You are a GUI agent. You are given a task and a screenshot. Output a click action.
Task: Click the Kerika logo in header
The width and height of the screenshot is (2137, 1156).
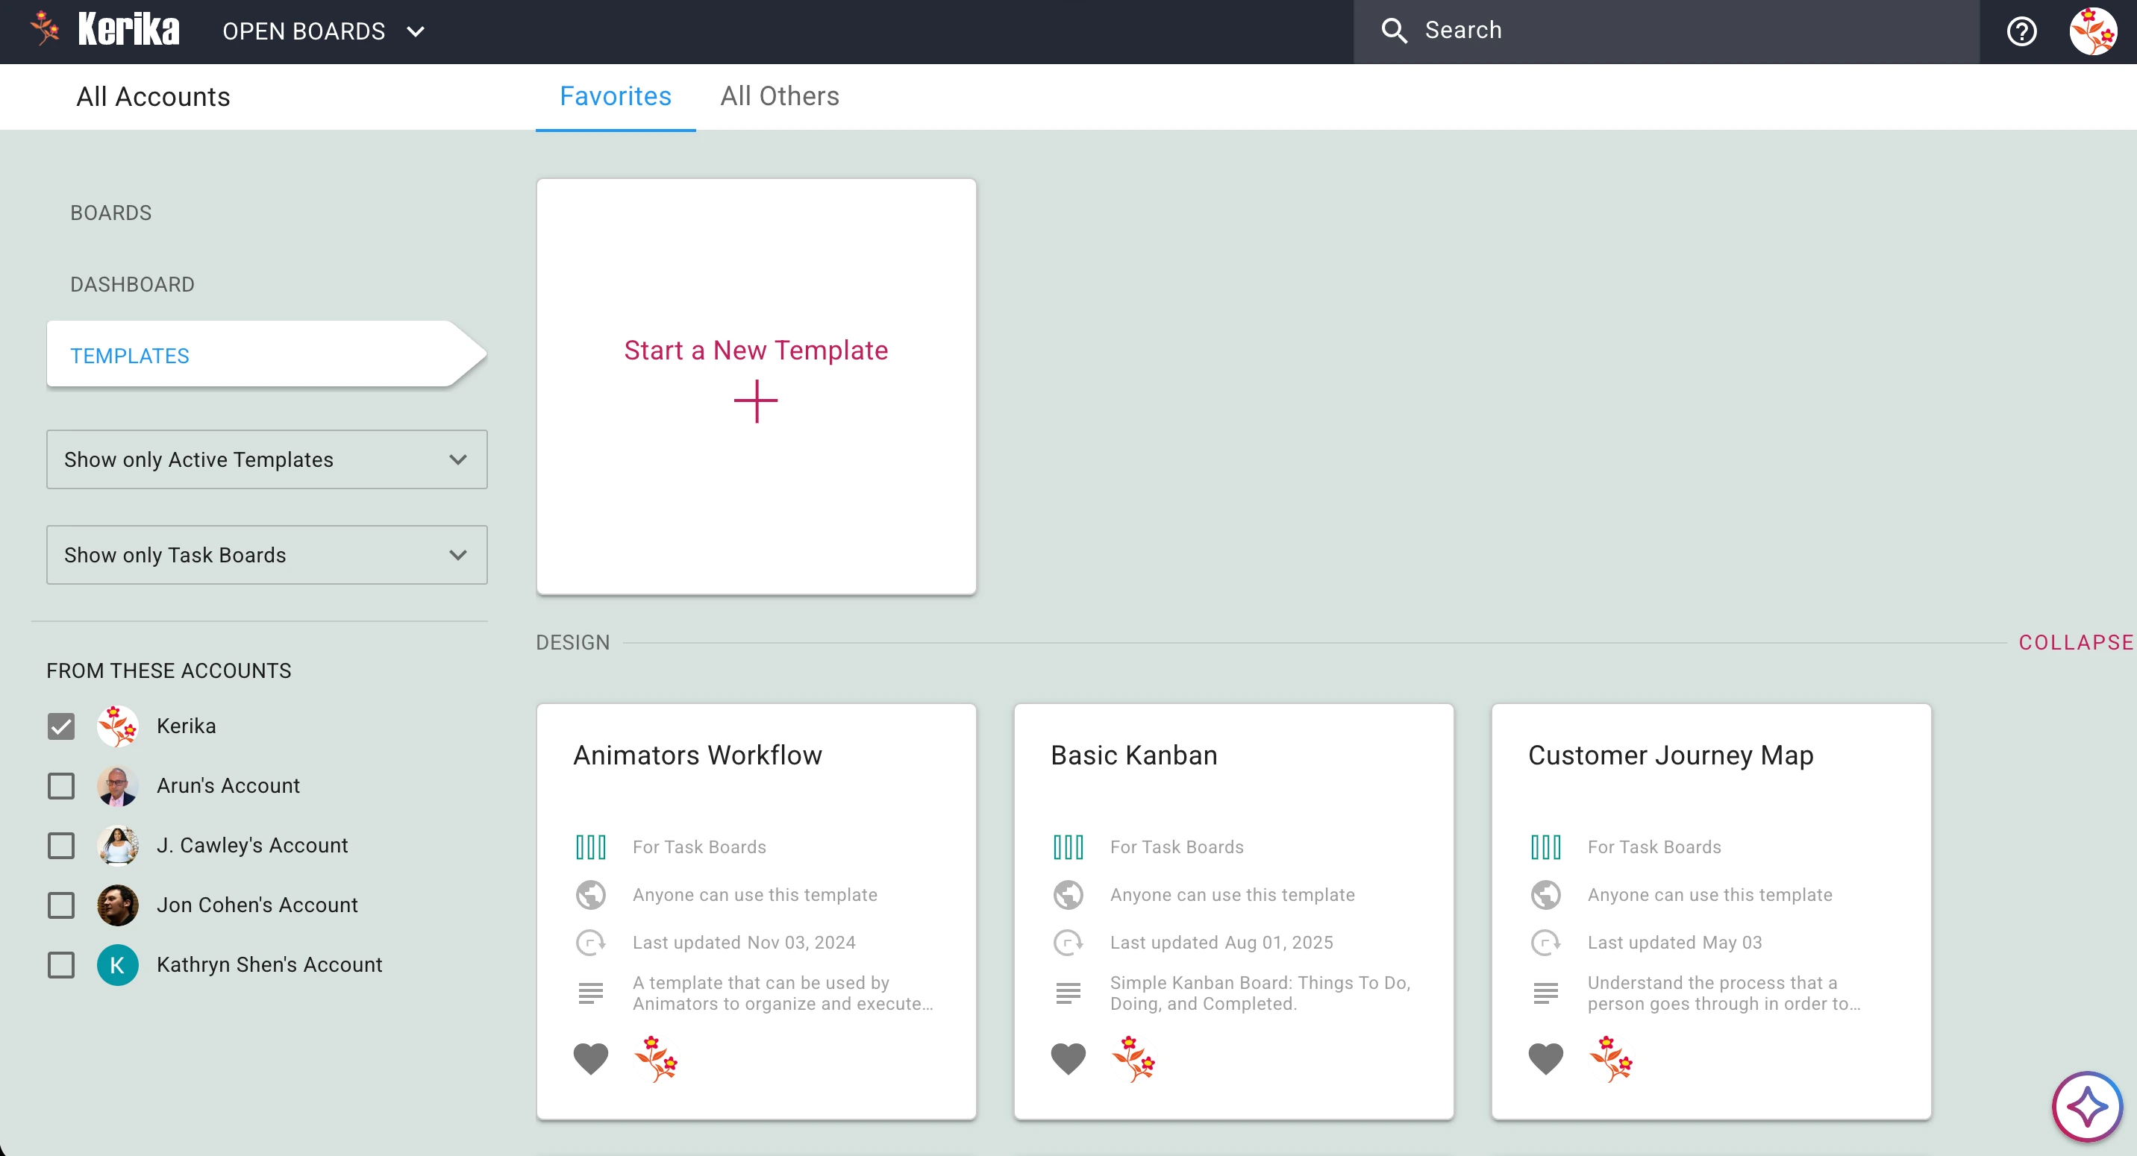click(x=104, y=30)
